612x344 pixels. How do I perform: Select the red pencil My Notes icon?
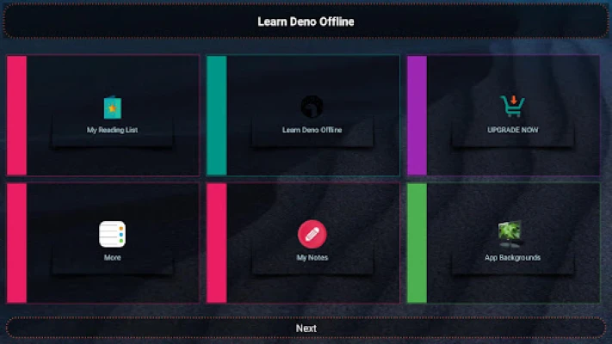[x=312, y=234]
